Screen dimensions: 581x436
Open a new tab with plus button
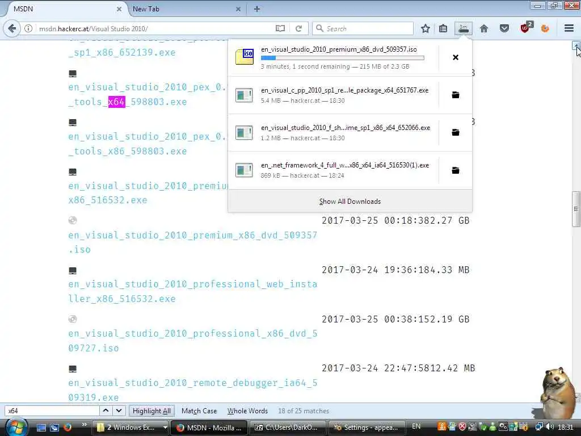coord(257,9)
